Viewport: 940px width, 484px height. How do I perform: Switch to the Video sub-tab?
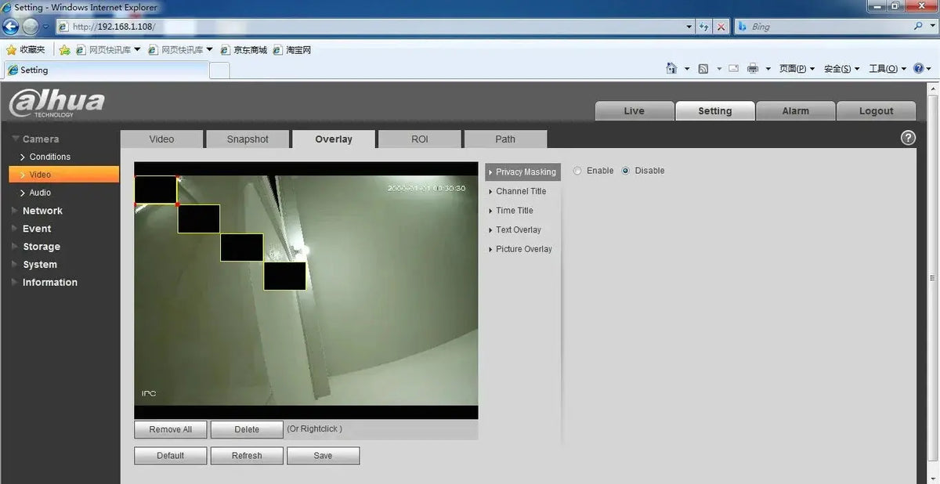[161, 139]
